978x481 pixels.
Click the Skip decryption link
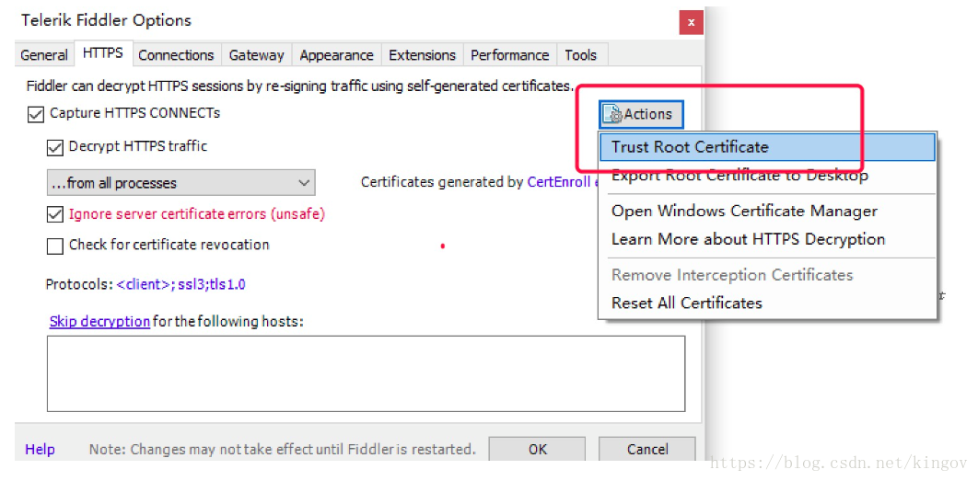(x=99, y=322)
